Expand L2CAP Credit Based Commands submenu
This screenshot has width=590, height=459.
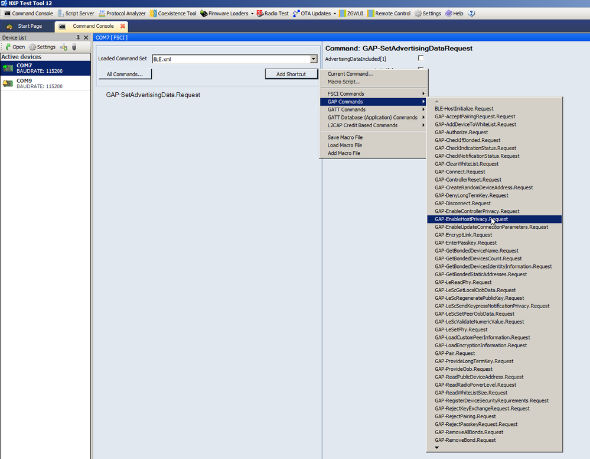(373, 125)
